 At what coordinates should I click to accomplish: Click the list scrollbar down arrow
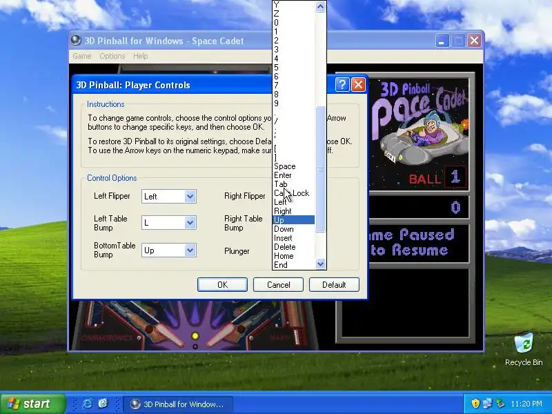click(320, 264)
